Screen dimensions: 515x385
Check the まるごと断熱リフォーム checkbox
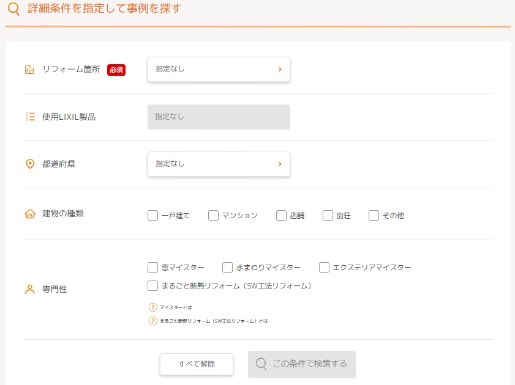coord(153,285)
